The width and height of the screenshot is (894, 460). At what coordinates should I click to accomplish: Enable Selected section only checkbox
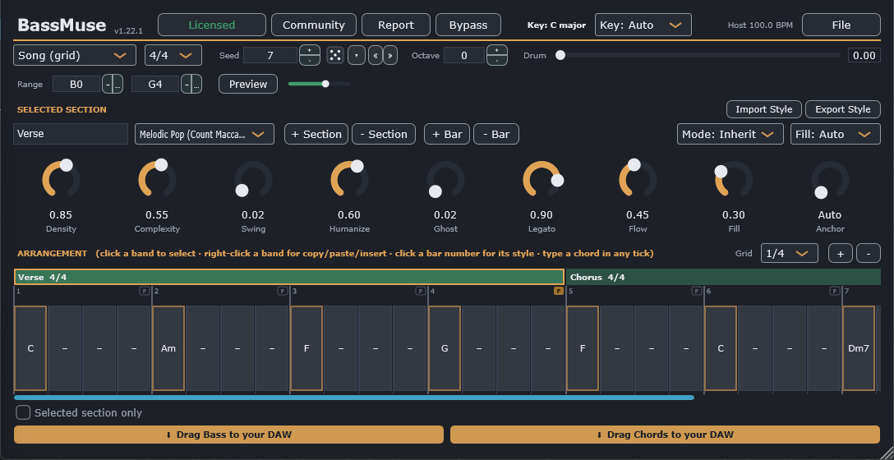[23, 412]
